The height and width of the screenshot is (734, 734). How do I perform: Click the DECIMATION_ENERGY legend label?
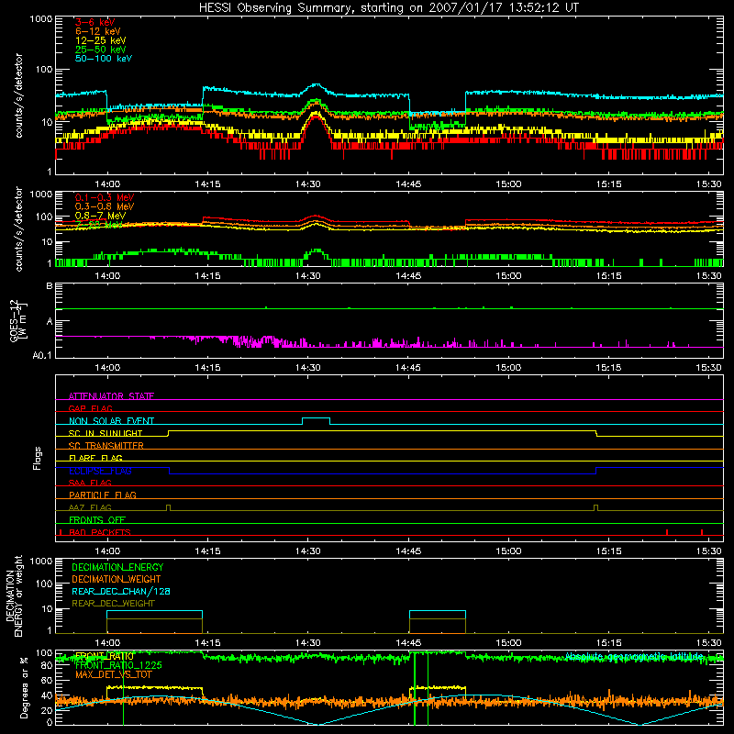pos(117,567)
